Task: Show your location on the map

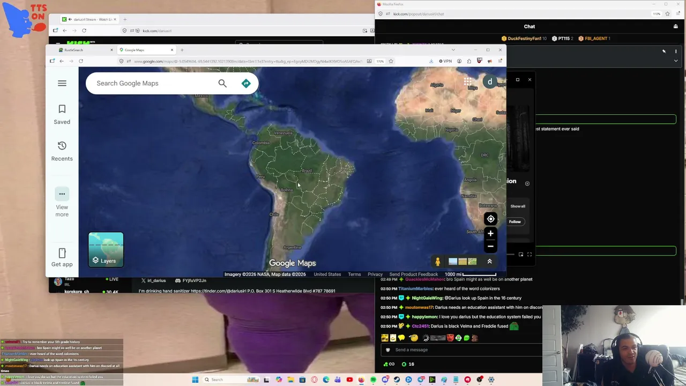Action: 490,219
